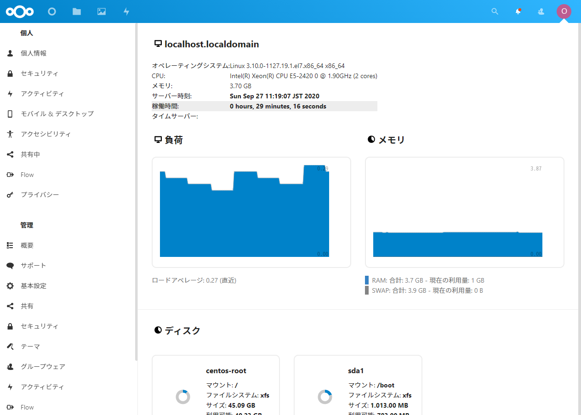
Task: Click the "sda1" disk name
Action: (x=356, y=371)
